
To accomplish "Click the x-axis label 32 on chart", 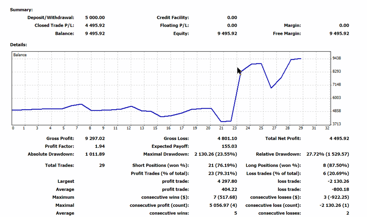I will point(327,128).
